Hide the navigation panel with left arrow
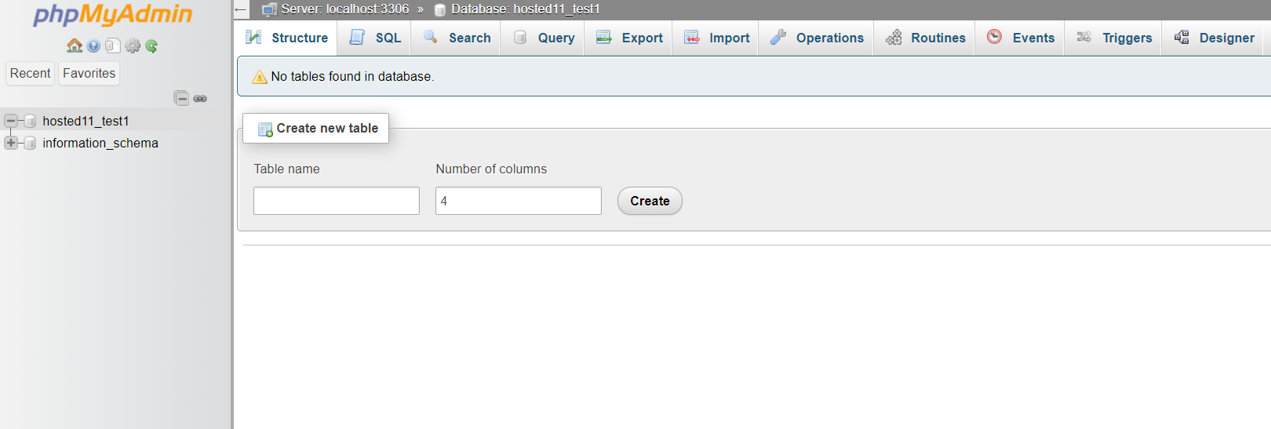Viewport: 1271px width, 429px height. click(x=241, y=9)
